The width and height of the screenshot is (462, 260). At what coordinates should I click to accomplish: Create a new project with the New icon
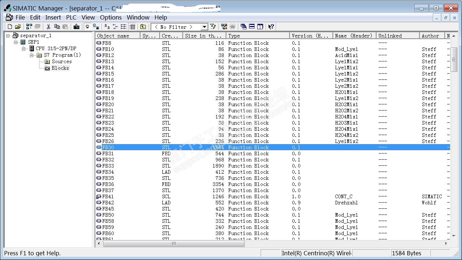coord(10,27)
